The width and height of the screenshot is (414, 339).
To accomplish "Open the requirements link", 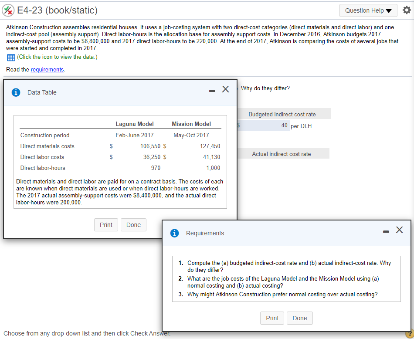I will (x=47, y=69).
